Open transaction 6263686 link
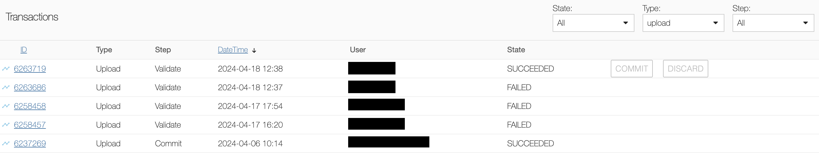 point(30,88)
